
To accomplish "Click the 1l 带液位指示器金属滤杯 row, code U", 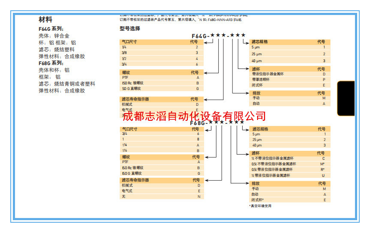I will (x=290, y=176).
